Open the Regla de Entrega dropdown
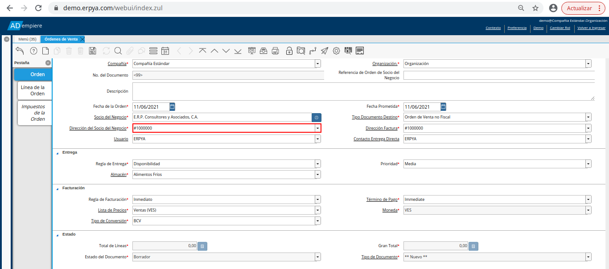Image resolution: width=609 pixels, height=269 pixels. (x=317, y=164)
